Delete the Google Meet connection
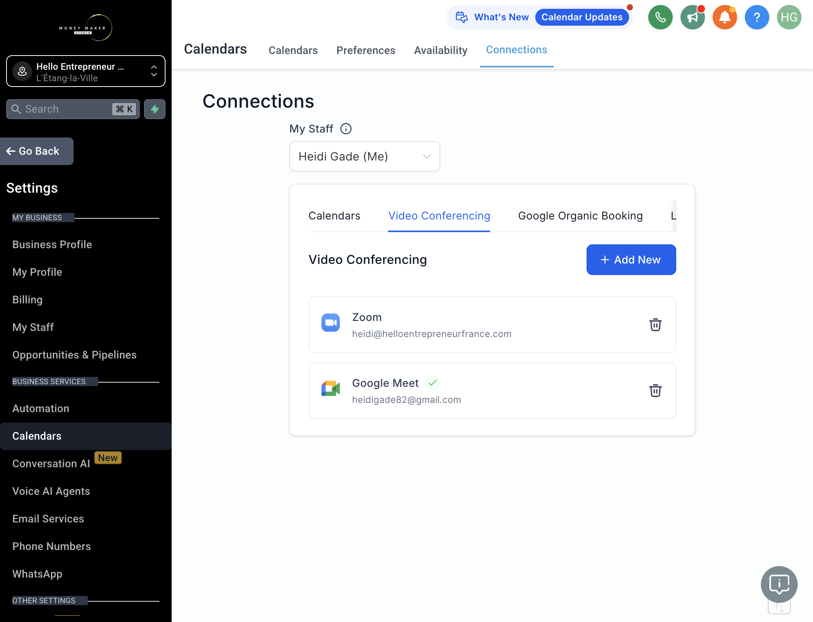813x622 pixels. [655, 391]
